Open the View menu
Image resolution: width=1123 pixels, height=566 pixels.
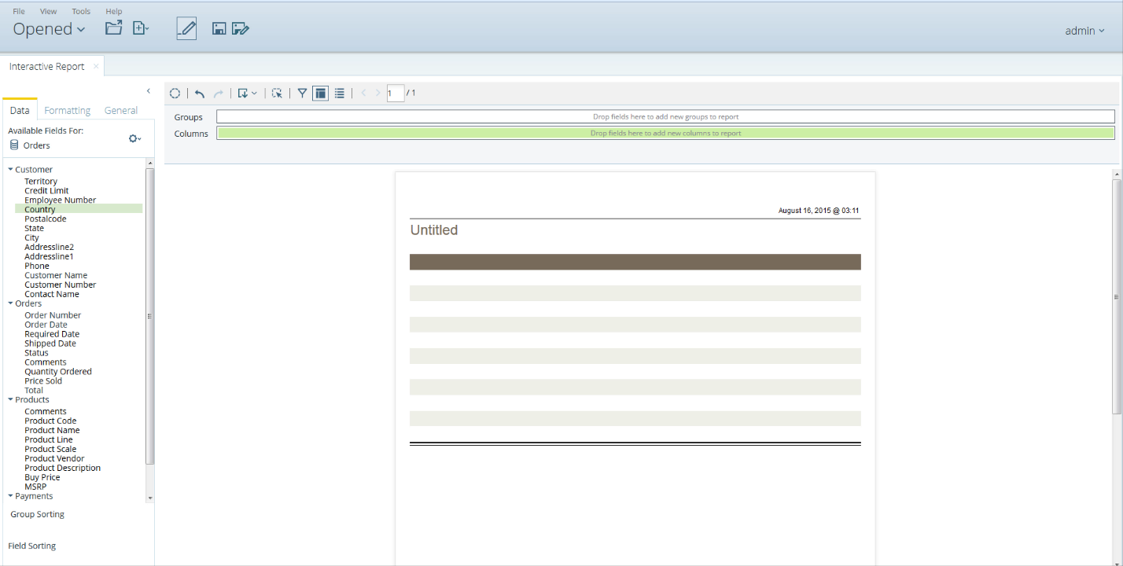point(49,11)
